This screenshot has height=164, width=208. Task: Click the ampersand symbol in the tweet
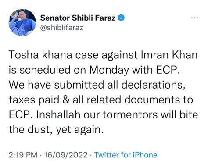pyautogui.click(x=66, y=100)
